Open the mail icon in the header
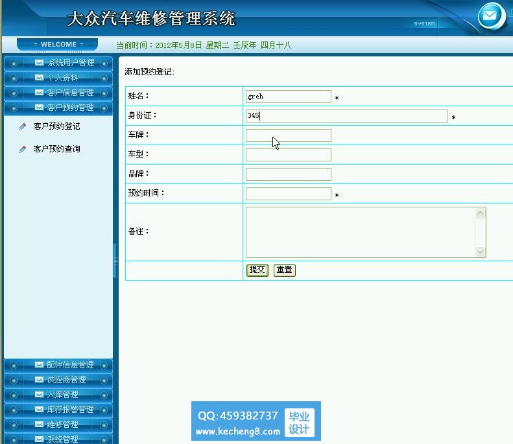This screenshot has height=444, width=513. (x=491, y=16)
